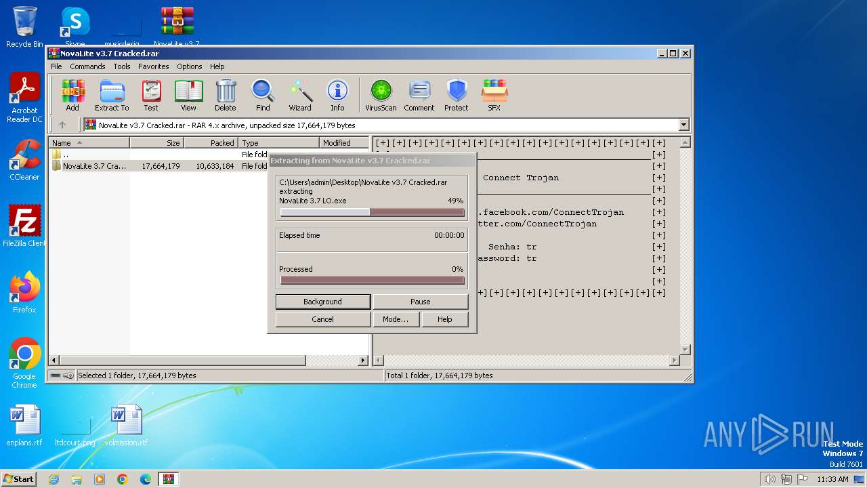Screen dimensions: 867x488
Task: Click the comment pane's horizontal scrollbar right arrow
Action: [x=674, y=361]
